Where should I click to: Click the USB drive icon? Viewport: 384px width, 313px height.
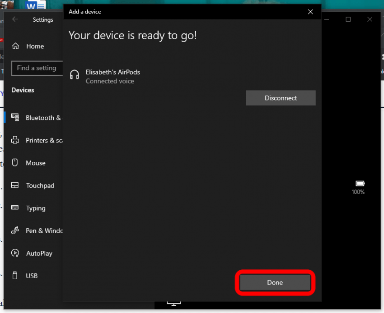click(15, 276)
